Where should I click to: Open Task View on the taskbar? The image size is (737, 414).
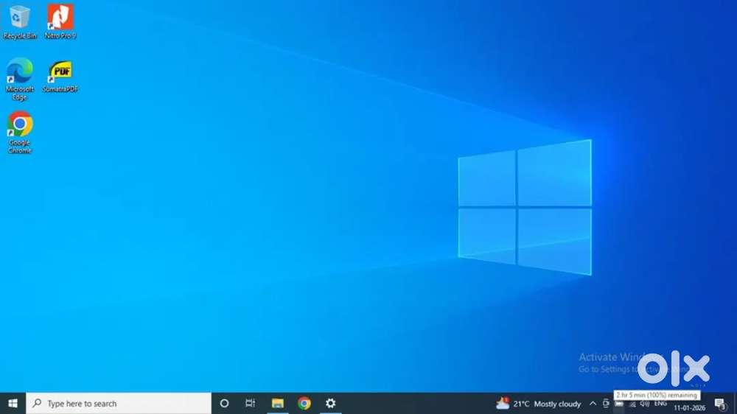[251, 403]
